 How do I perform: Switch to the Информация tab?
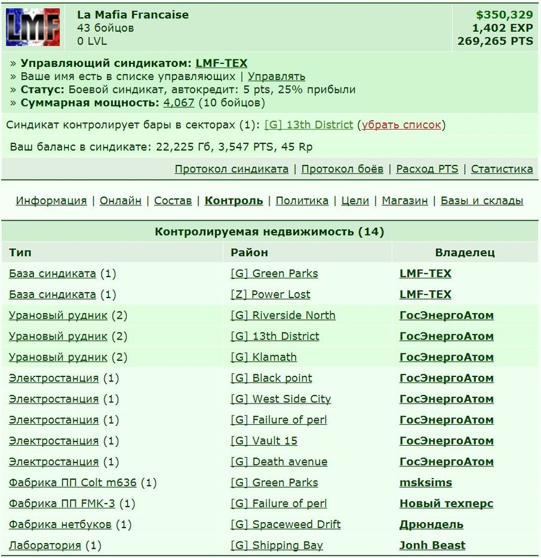click(51, 201)
